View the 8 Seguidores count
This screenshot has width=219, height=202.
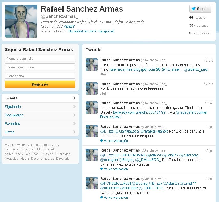(199, 33)
